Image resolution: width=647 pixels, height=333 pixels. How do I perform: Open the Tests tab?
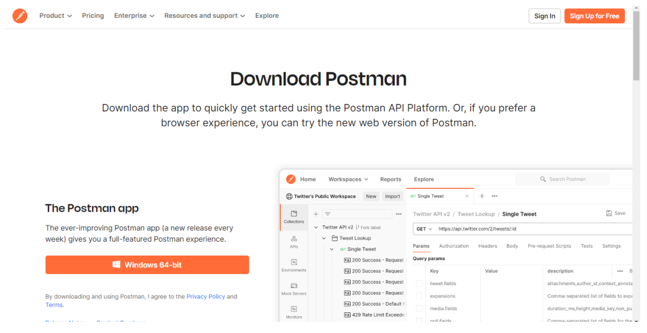[x=587, y=246]
